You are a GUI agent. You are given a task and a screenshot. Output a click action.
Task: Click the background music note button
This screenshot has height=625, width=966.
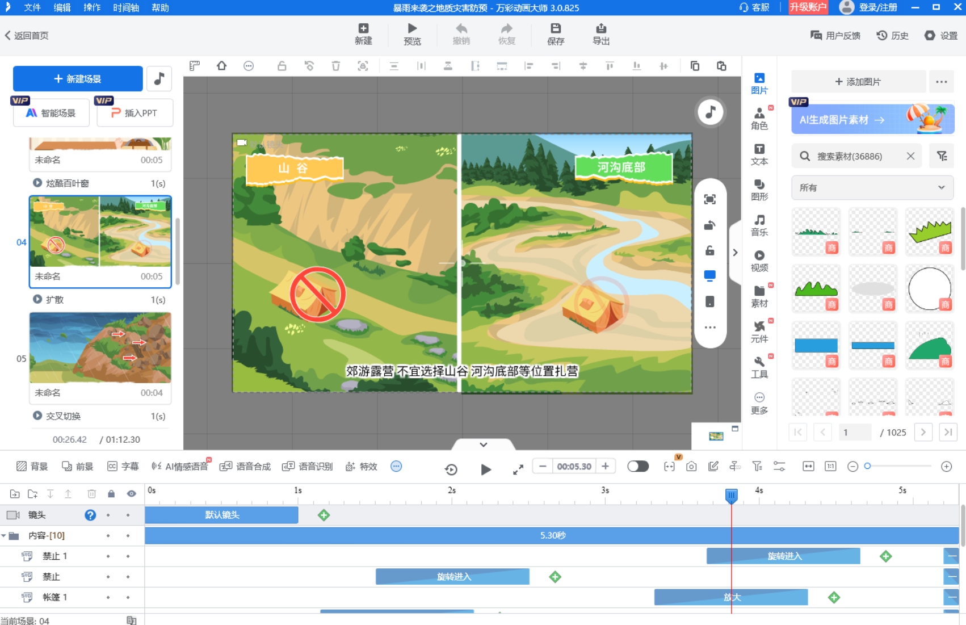click(x=159, y=79)
